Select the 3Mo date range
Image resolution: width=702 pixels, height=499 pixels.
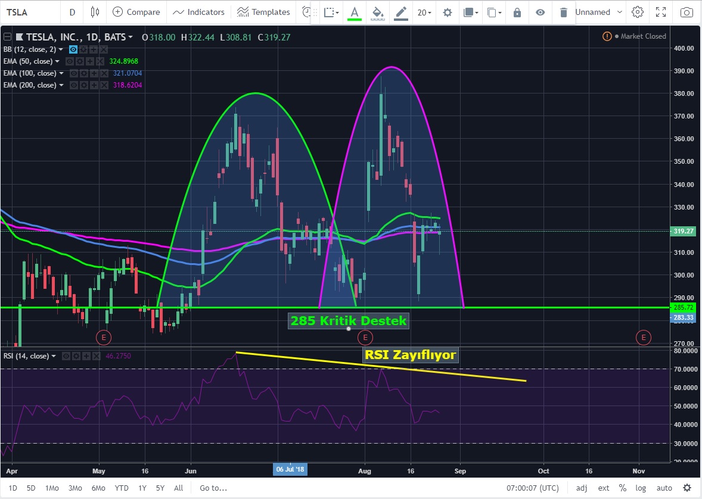[75, 488]
